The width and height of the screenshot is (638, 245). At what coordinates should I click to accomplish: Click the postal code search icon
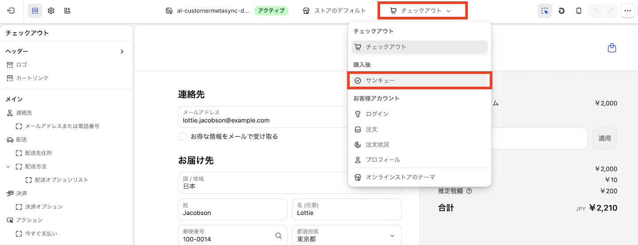point(278,236)
